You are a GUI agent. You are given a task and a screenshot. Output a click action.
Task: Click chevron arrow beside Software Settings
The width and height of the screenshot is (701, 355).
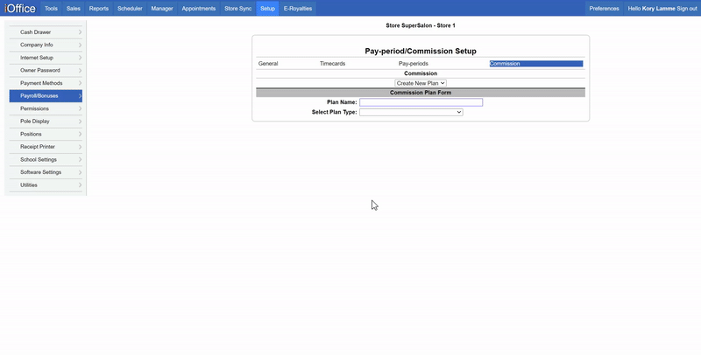[x=80, y=172]
